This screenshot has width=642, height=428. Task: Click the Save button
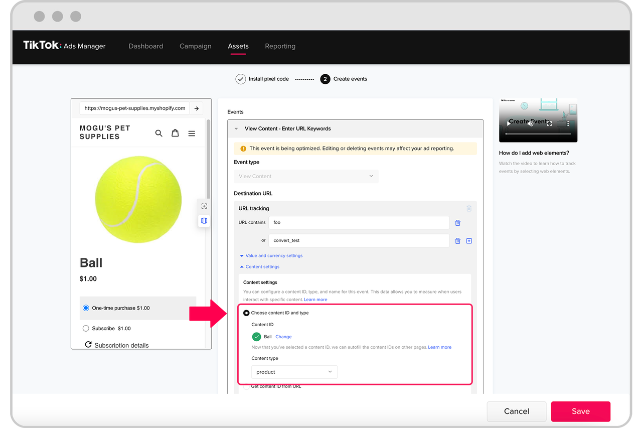[580, 411]
